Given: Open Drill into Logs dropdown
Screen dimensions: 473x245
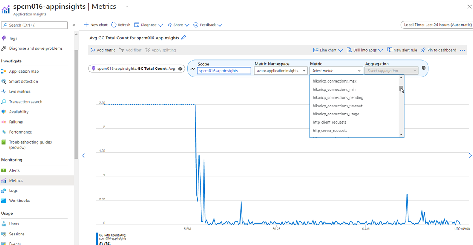Looking at the screenshot, I should coord(365,50).
